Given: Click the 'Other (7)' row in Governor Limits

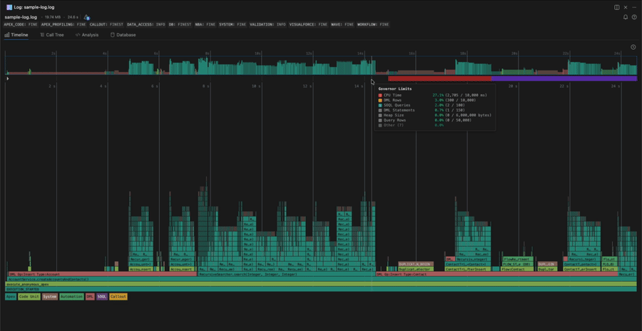Looking at the screenshot, I should (x=435, y=125).
